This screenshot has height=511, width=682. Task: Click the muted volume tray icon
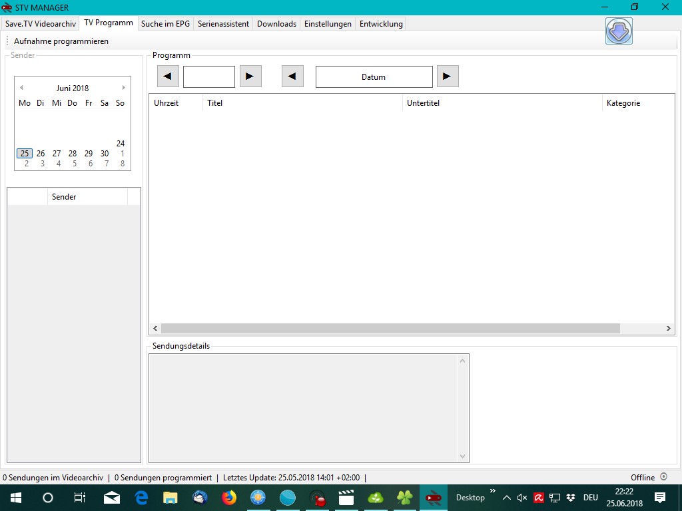tap(522, 498)
